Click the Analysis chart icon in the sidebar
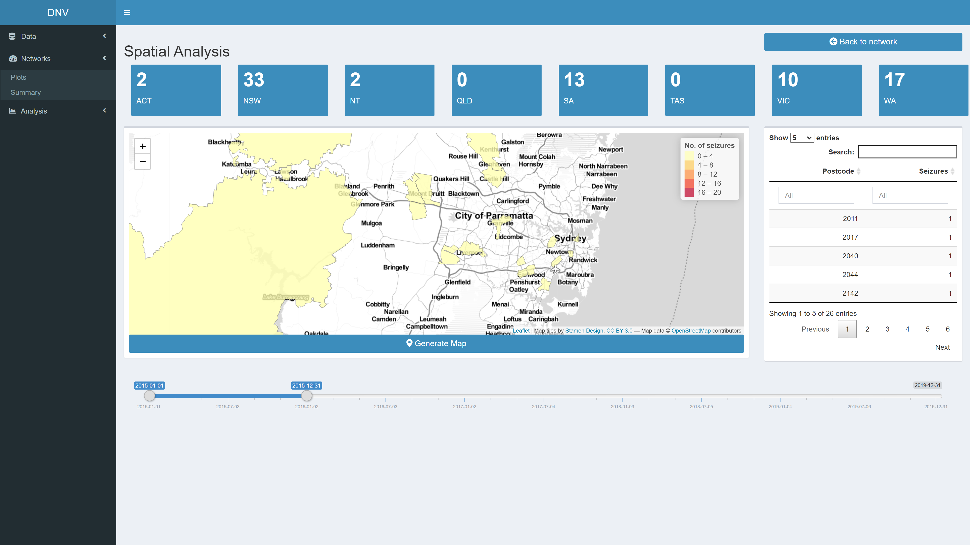Image resolution: width=970 pixels, height=545 pixels. [x=12, y=111]
